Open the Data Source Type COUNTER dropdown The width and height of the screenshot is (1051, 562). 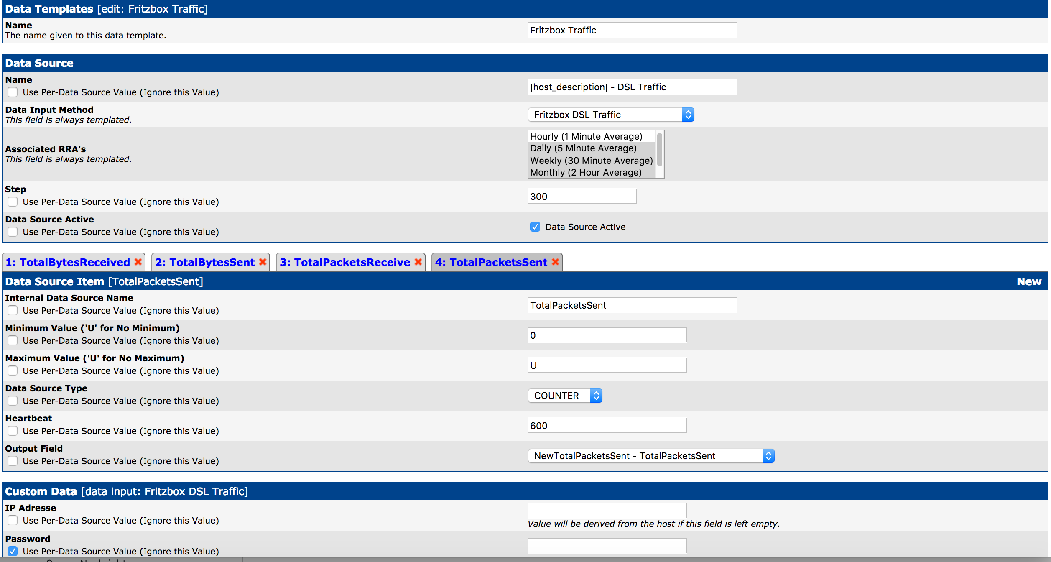(565, 396)
